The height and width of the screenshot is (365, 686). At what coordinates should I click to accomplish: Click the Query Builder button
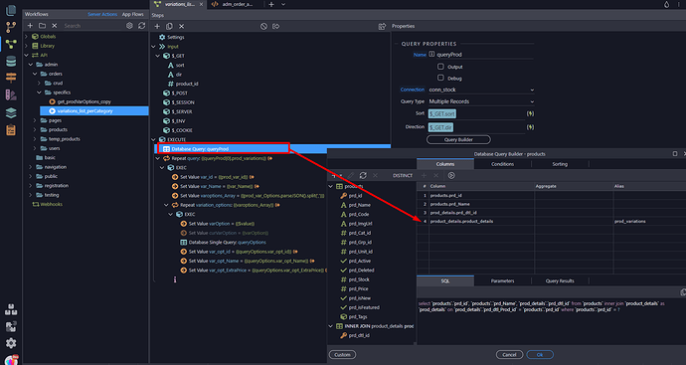click(458, 139)
